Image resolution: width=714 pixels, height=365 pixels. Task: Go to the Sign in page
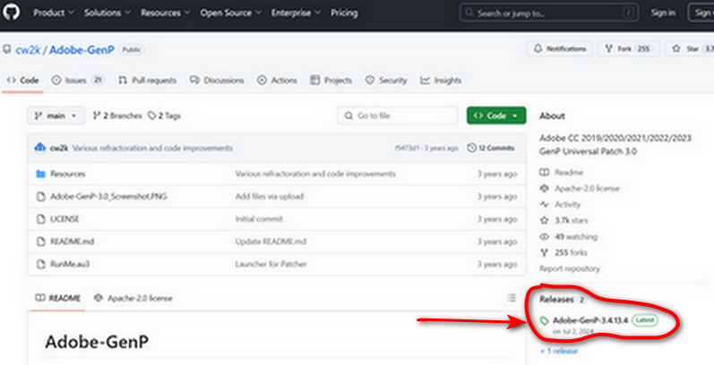663,13
